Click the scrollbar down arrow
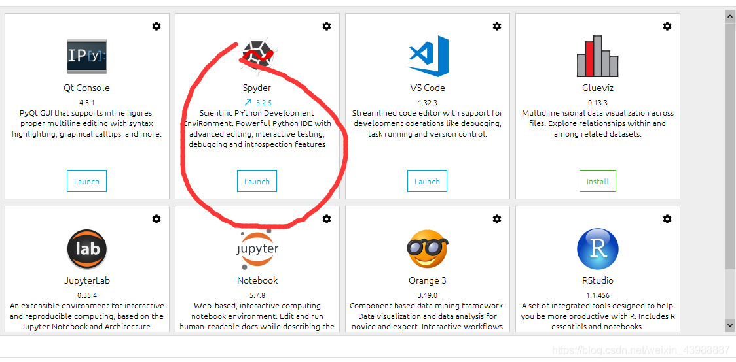736x362 pixels. 730,325
